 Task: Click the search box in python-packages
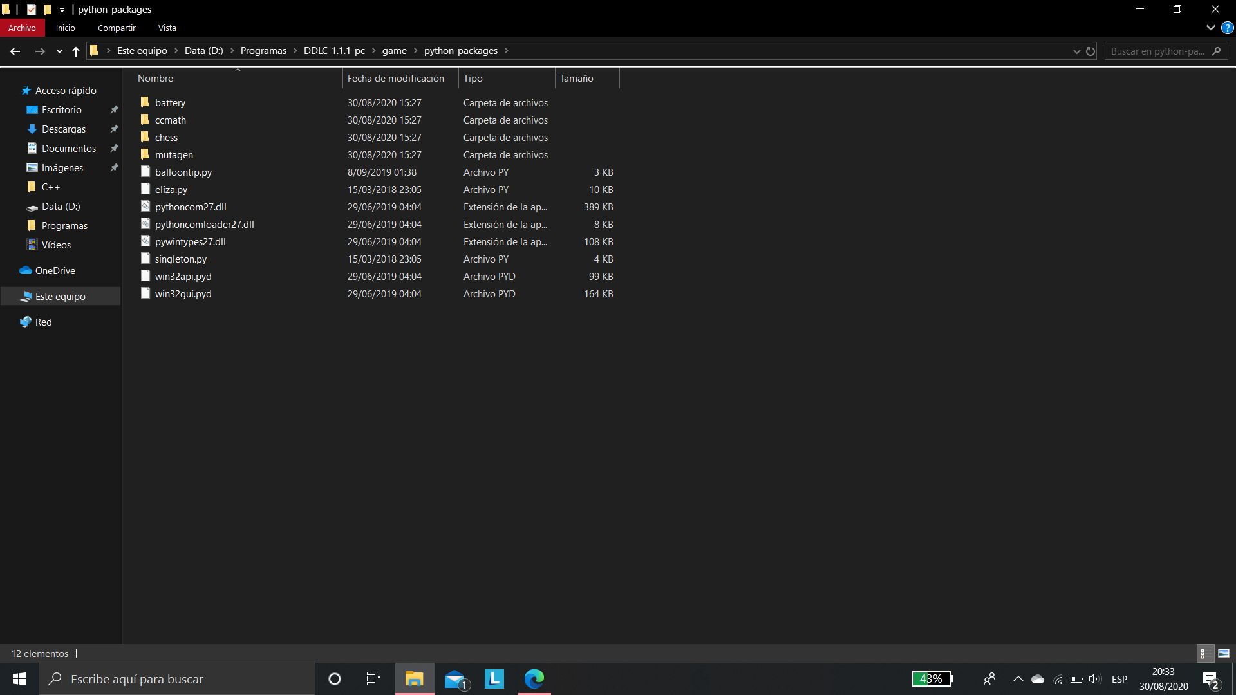click(x=1159, y=51)
